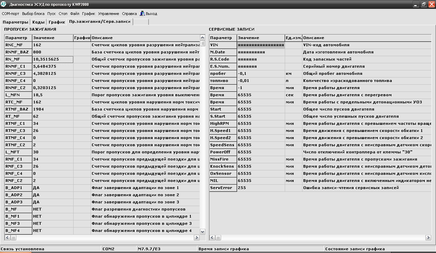Select the M.Date parameter cell
Viewport: 436px width, 253px height.
223,52
